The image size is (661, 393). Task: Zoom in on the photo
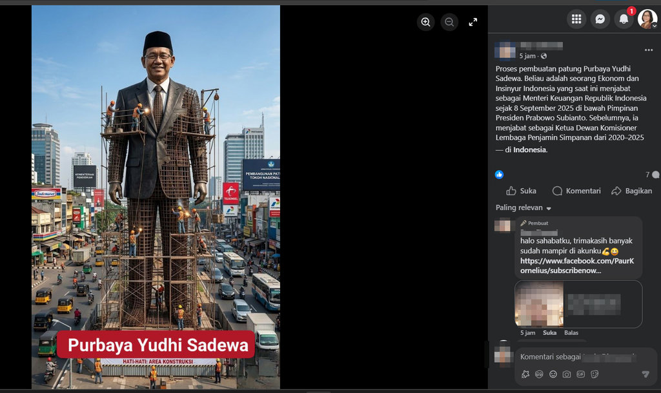pyautogui.click(x=425, y=22)
